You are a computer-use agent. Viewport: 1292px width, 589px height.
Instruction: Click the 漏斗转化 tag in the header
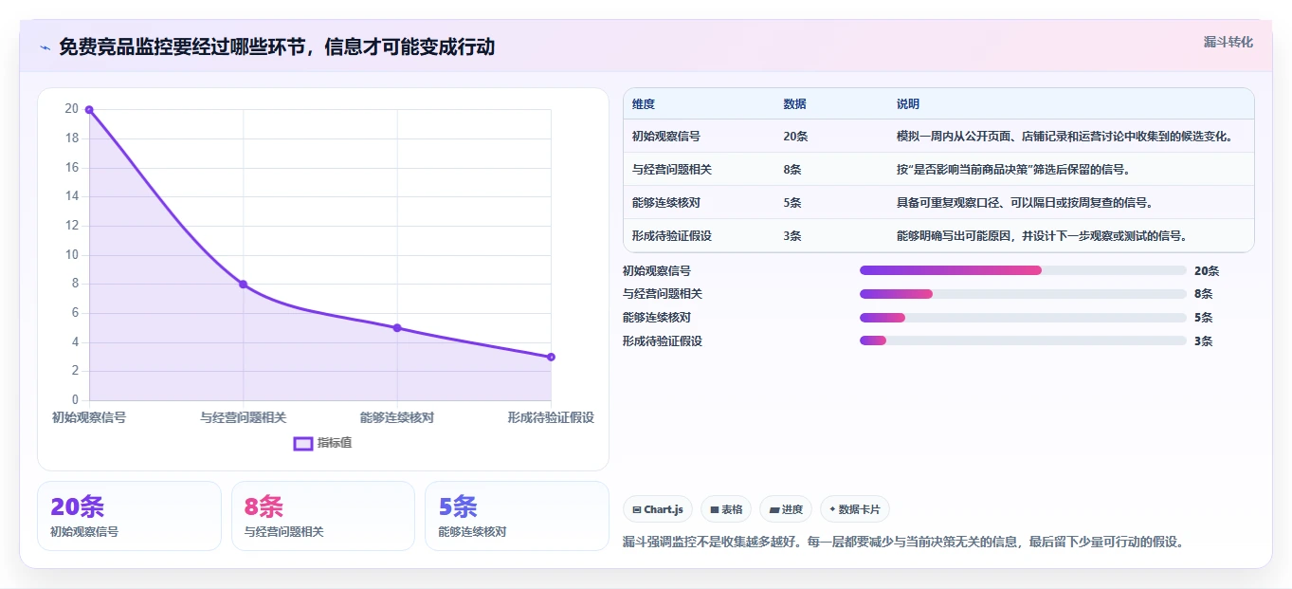click(x=1228, y=42)
